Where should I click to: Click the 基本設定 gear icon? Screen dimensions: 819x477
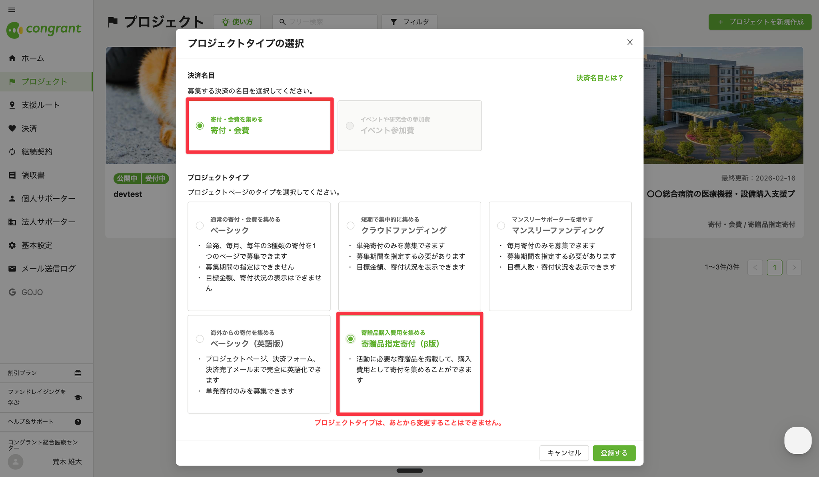(x=12, y=245)
